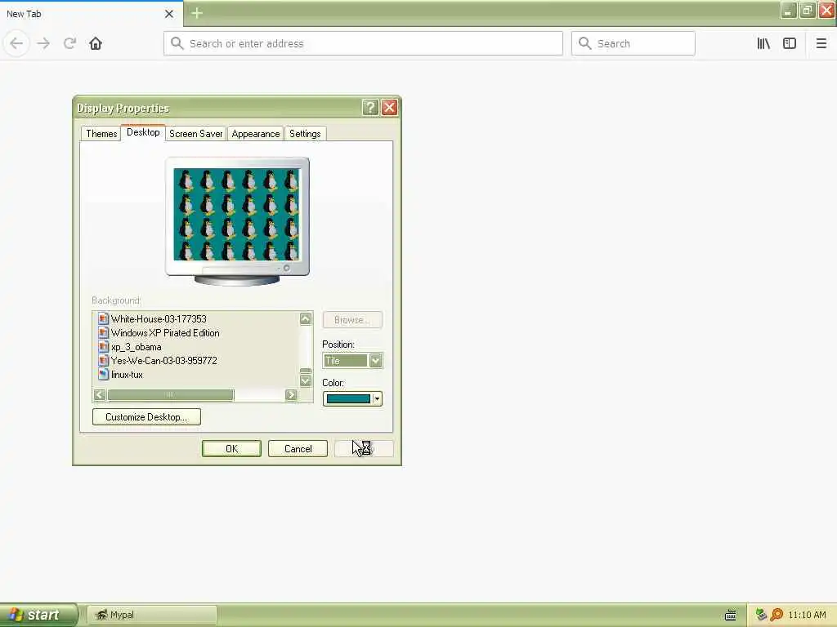The height and width of the screenshot is (627, 837).
Task: Open the Color dropdown arrow
Action: point(377,398)
